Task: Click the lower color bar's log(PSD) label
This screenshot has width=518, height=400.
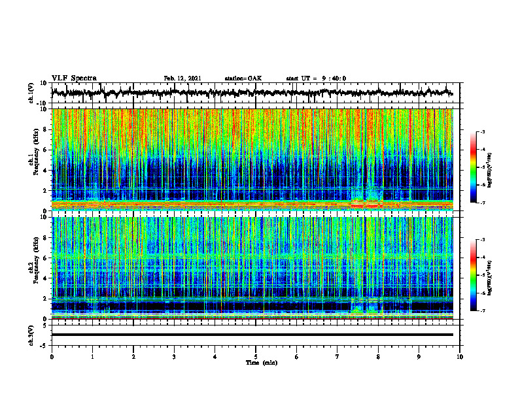Action: [490, 278]
